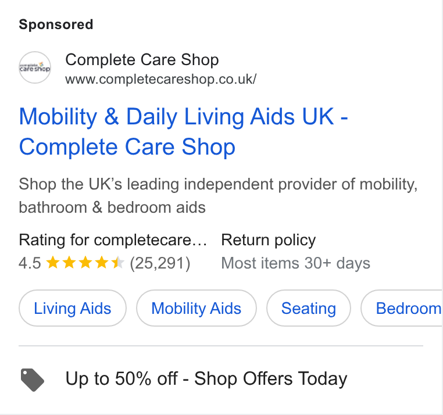Viewport: 443px width, 415px height.
Task: Open the Mobility Aids sitelink chip
Action: pyautogui.click(x=197, y=308)
